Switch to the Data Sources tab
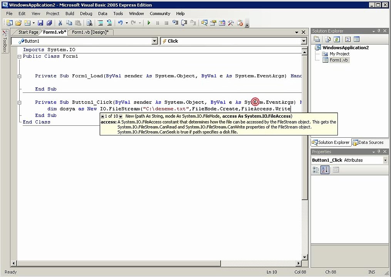The width and height of the screenshot is (391, 277). tap(368, 142)
